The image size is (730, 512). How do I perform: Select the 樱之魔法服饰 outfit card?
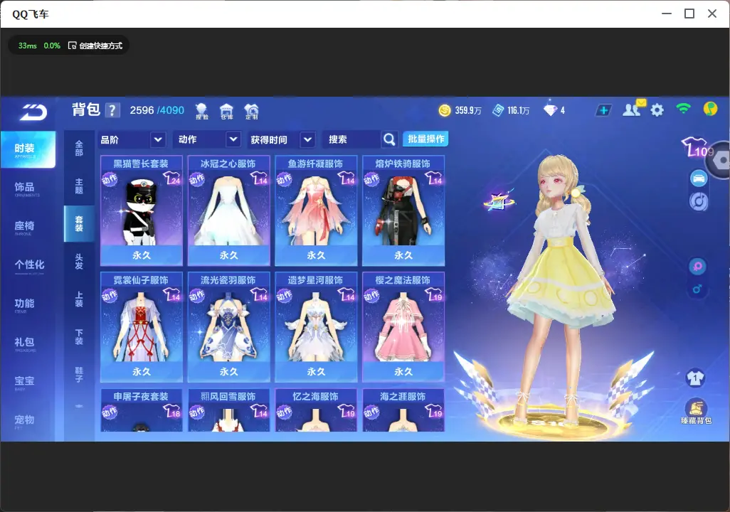(403, 326)
